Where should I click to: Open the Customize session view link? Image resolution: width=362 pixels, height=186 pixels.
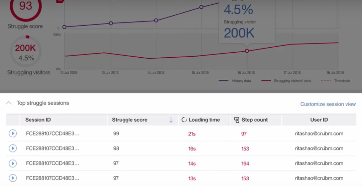(328, 104)
